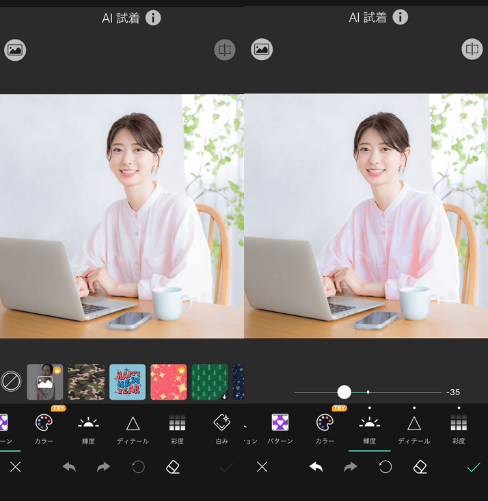Image resolution: width=488 pixels, height=501 pixels.
Task: Confirm with checkmark in left screen
Action: pos(226,468)
